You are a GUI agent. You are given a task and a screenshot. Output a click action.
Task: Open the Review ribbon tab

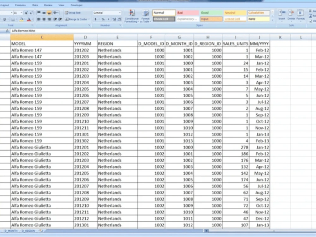point(48,5)
